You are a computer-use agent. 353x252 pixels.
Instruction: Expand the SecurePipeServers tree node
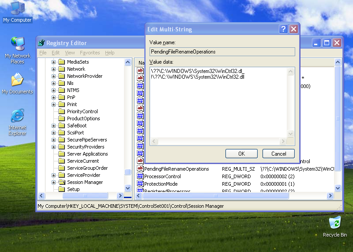pyautogui.click(x=53, y=140)
